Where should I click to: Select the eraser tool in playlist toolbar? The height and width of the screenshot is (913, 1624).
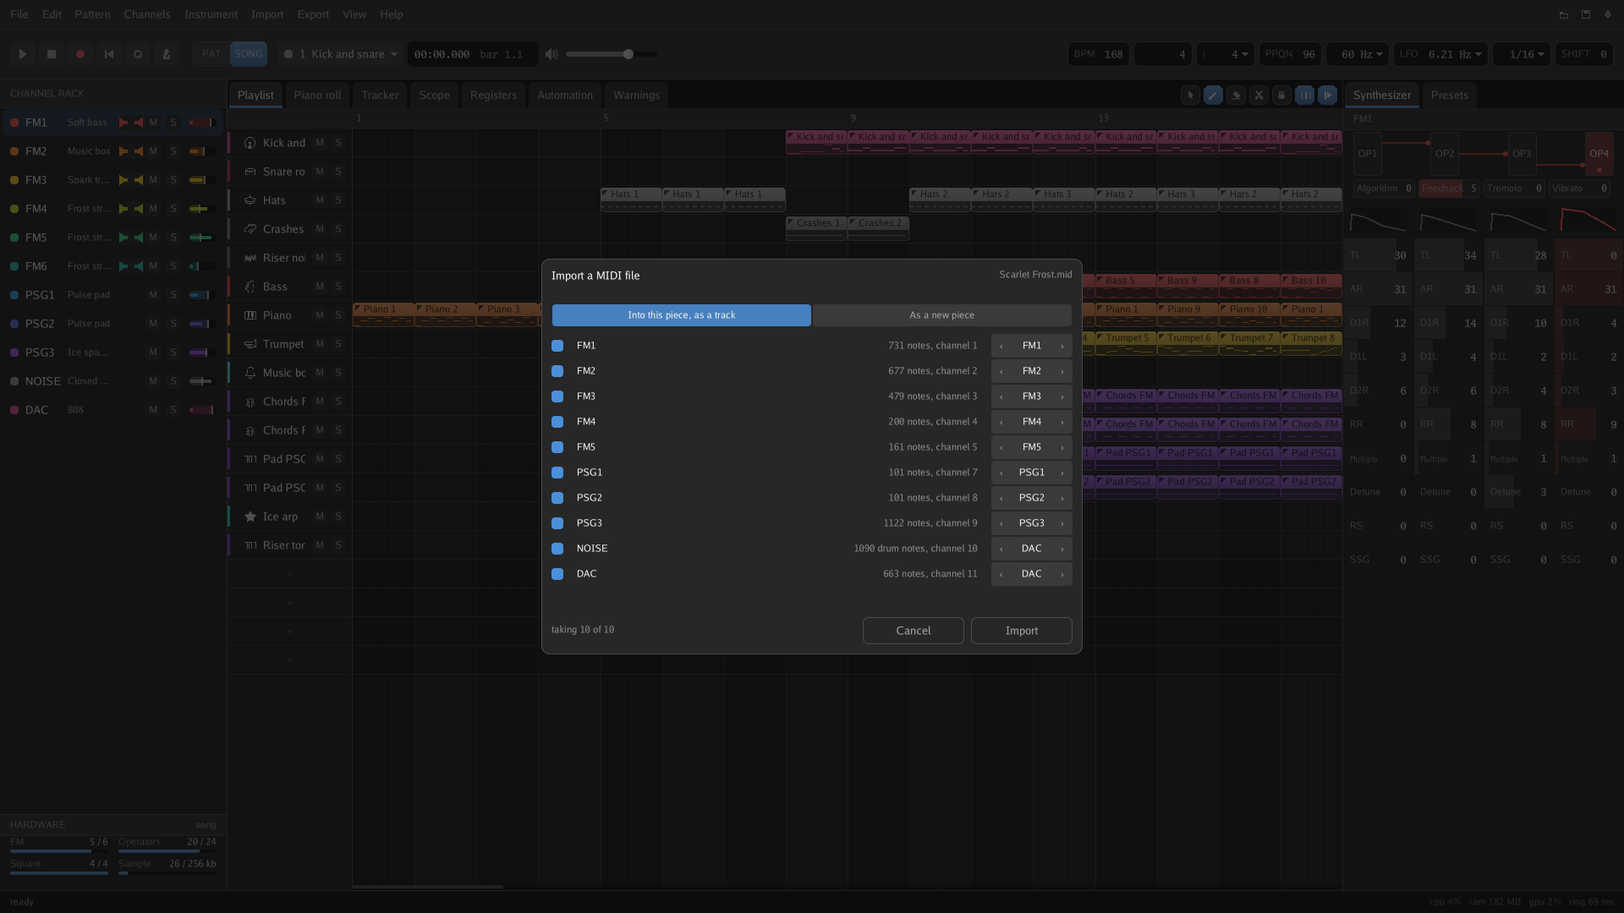(x=1236, y=96)
